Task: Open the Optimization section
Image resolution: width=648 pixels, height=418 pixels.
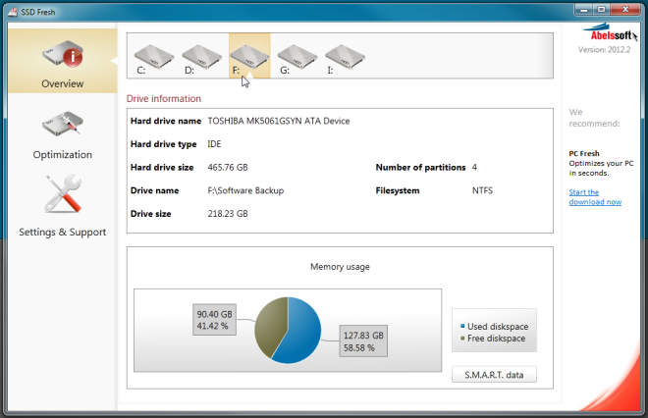Action: click(x=63, y=135)
